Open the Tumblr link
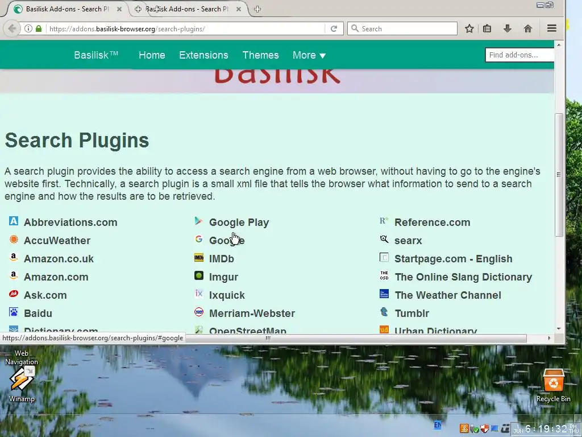The width and height of the screenshot is (582, 437). point(411,314)
